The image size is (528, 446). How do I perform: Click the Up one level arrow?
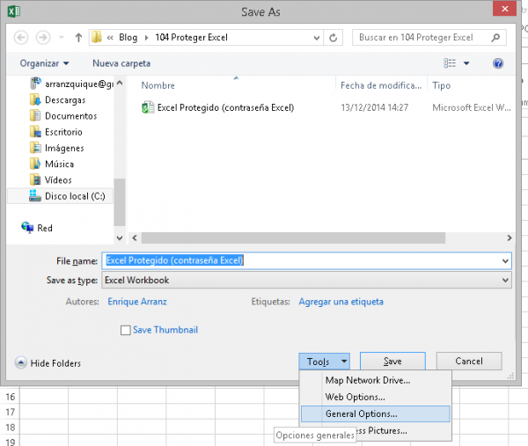tap(78, 38)
